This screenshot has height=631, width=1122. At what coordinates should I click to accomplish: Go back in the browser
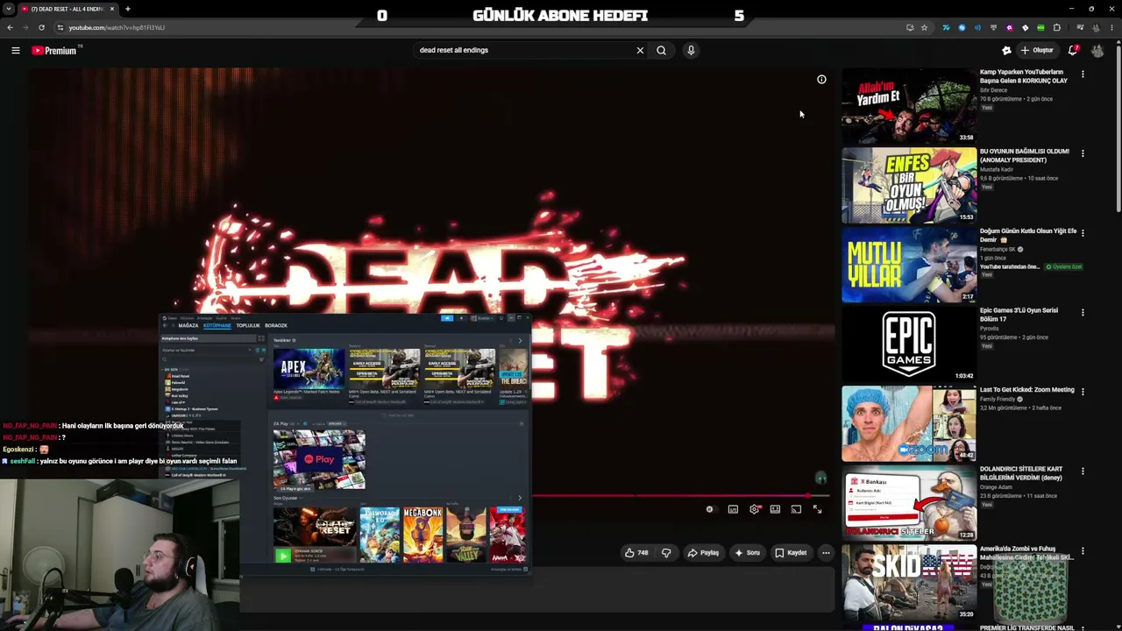pos(10,28)
